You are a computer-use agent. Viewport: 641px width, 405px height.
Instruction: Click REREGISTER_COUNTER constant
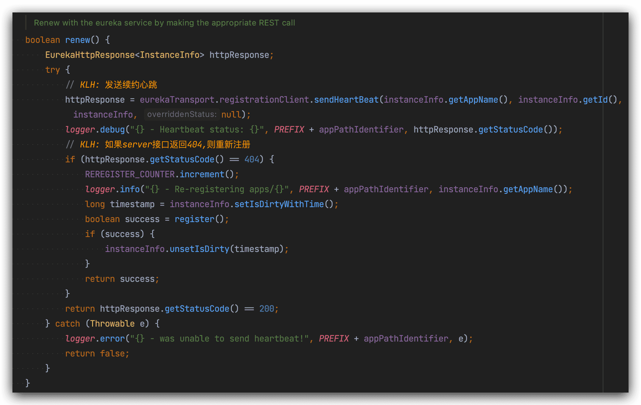(130, 174)
